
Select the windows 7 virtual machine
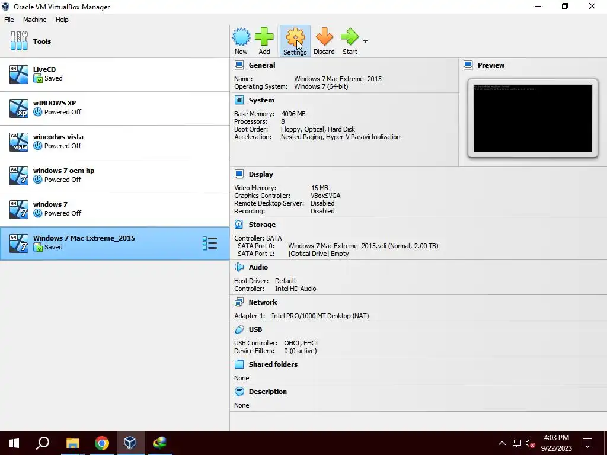[x=114, y=209]
